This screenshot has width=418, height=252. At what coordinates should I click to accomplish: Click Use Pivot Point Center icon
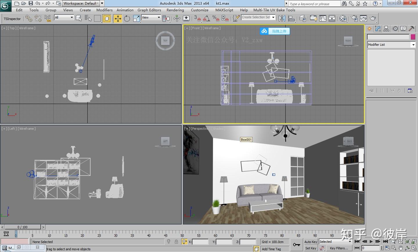(x=166, y=19)
